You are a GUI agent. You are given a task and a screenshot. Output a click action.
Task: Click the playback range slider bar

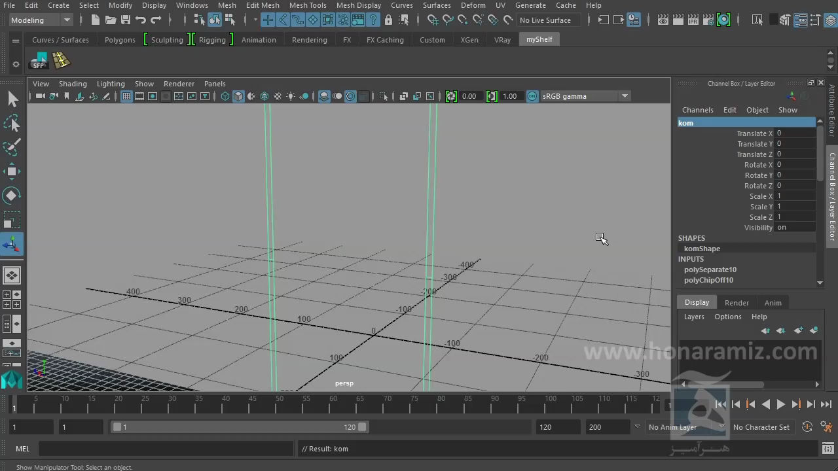(239, 427)
